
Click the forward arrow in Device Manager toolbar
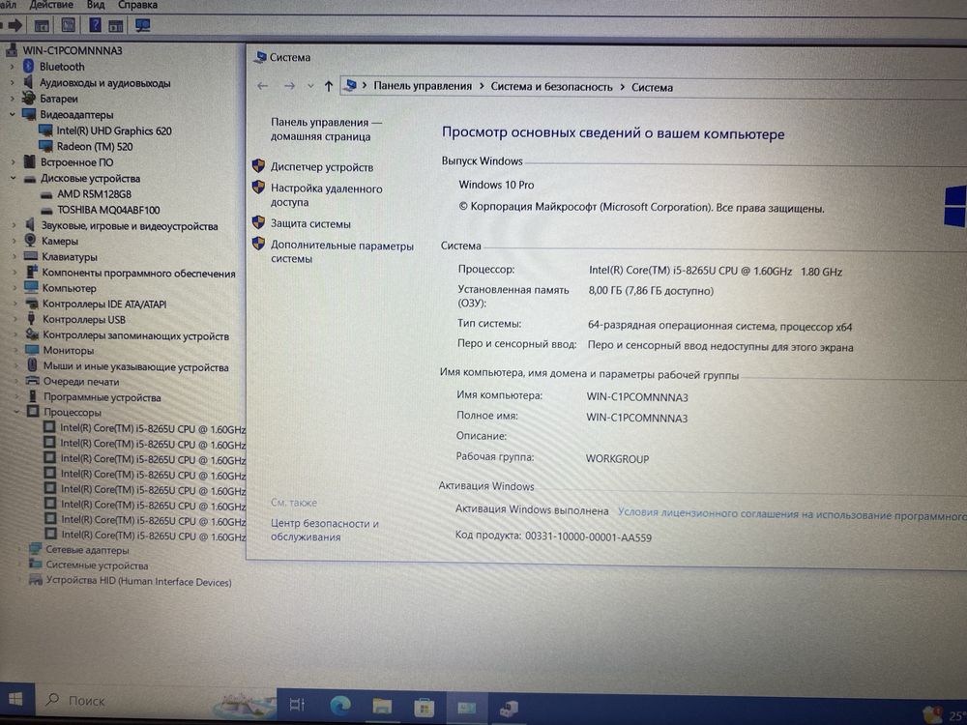(15, 25)
